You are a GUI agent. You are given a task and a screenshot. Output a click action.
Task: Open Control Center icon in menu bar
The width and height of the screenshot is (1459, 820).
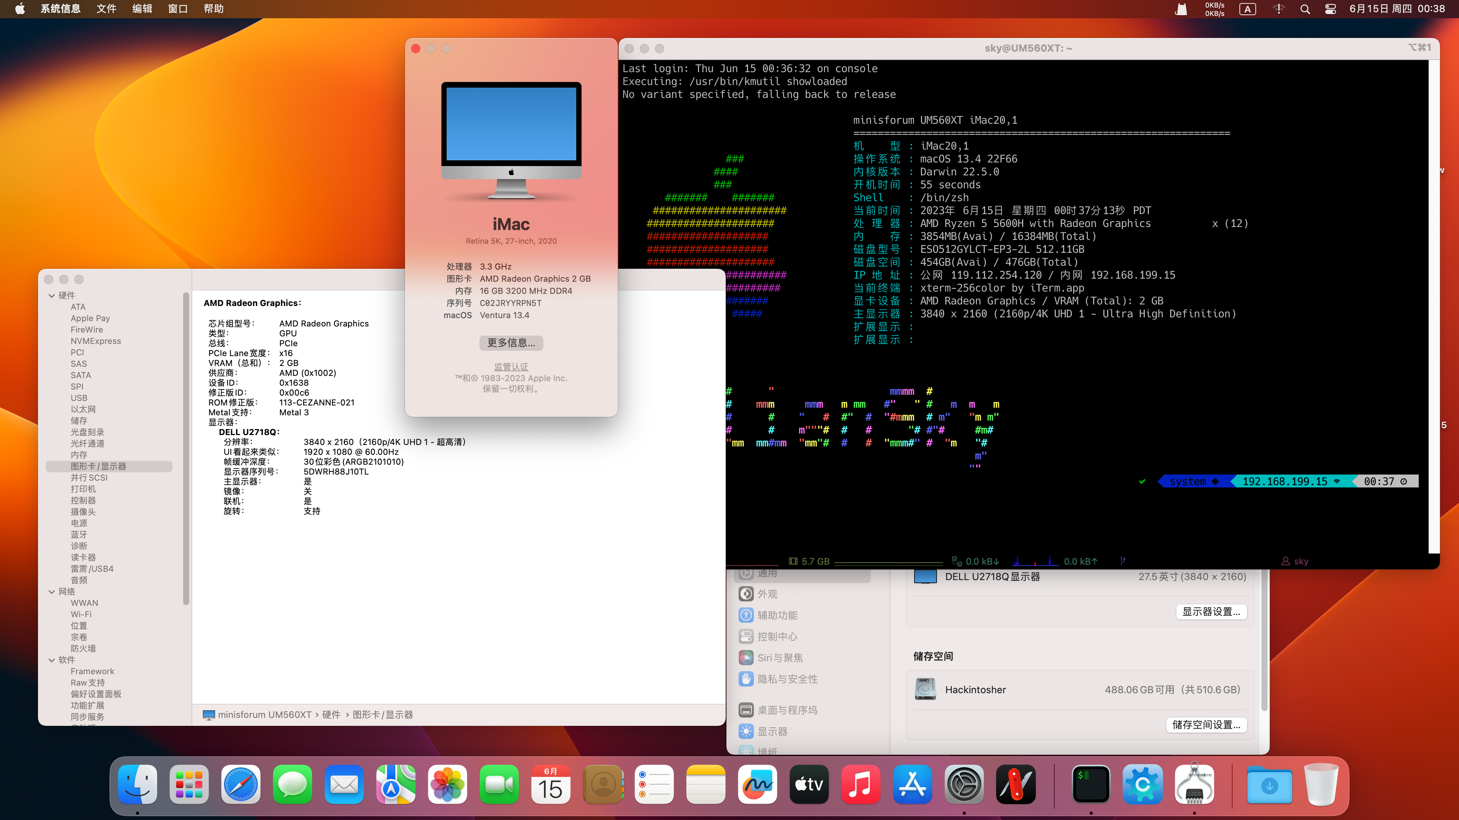pos(1331,9)
